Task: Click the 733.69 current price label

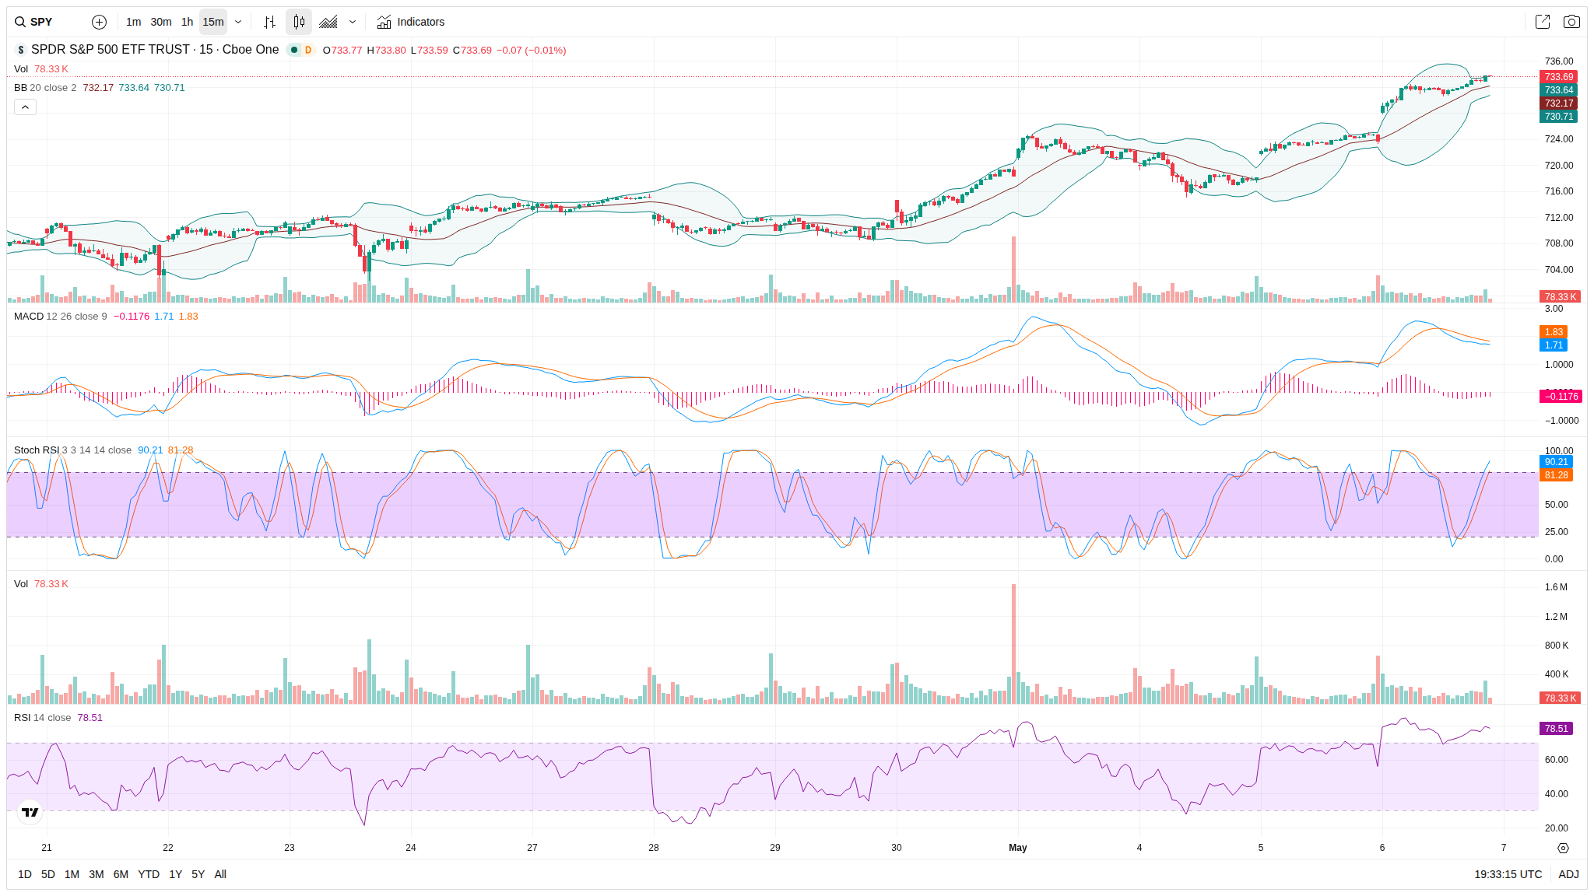Action: 1559,77
